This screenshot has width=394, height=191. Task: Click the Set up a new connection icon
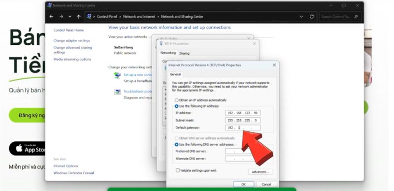[x=117, y=75]
